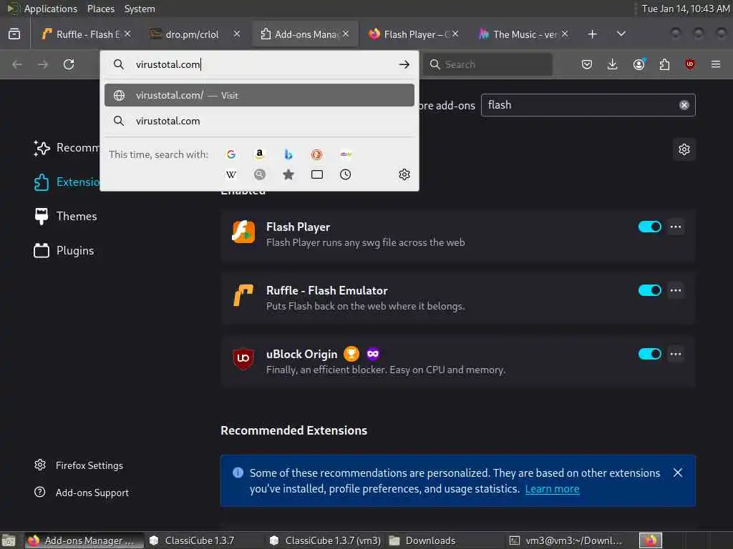Search with DuckDuckGo engine icon
733x549 pixels.
(317, 154)
